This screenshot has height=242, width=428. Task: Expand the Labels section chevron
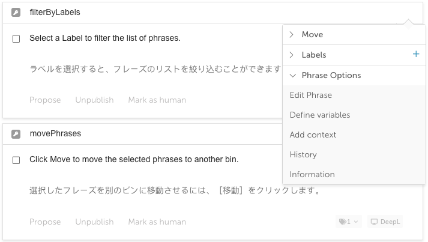point(292,55)
